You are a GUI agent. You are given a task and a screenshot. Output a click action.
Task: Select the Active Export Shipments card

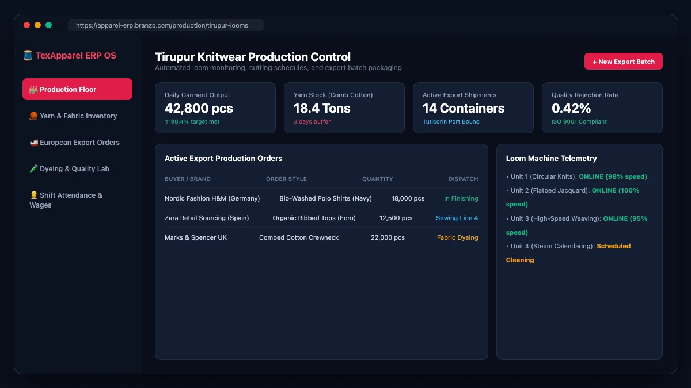pyautogui.click(x=473, y=107)
